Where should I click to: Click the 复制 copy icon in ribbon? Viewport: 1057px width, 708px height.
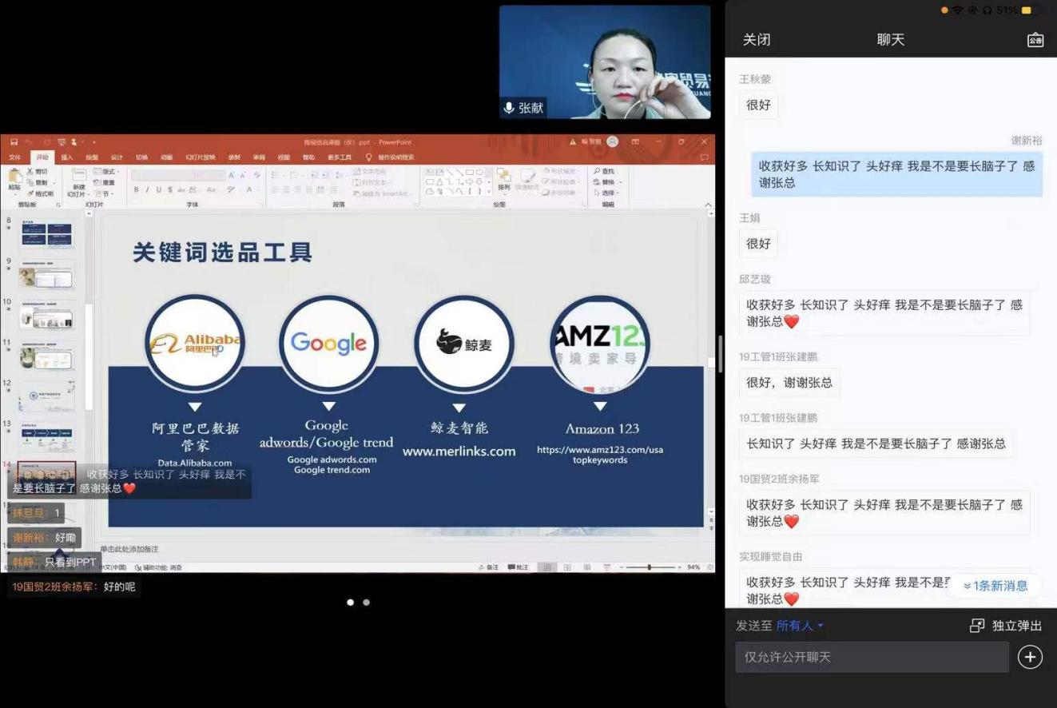[30, 182]
